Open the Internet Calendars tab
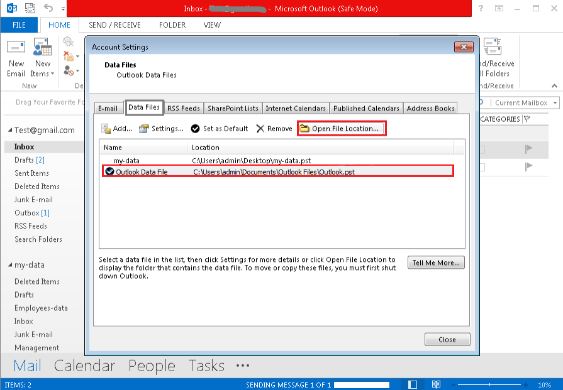Viewport: 563px width, 390px height. [x=296, y=108]
